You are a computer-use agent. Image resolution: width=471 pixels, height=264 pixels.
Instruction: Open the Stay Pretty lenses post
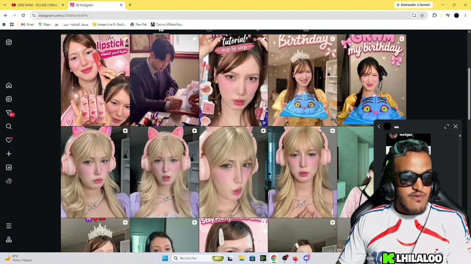coord(233,235)
